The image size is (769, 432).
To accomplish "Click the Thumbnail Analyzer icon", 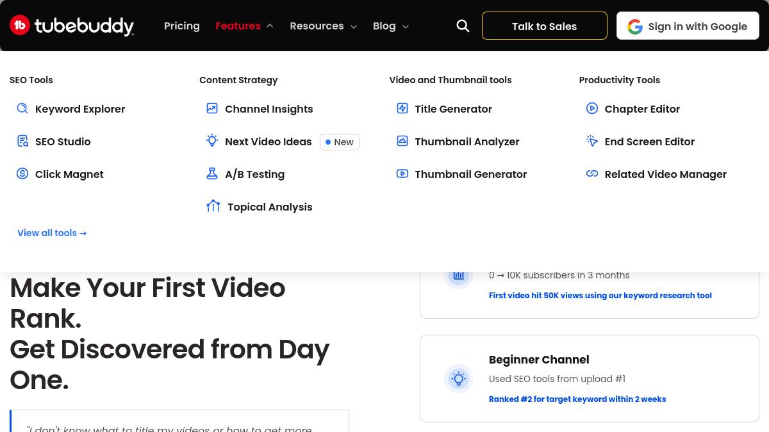I will click(402, 141).
